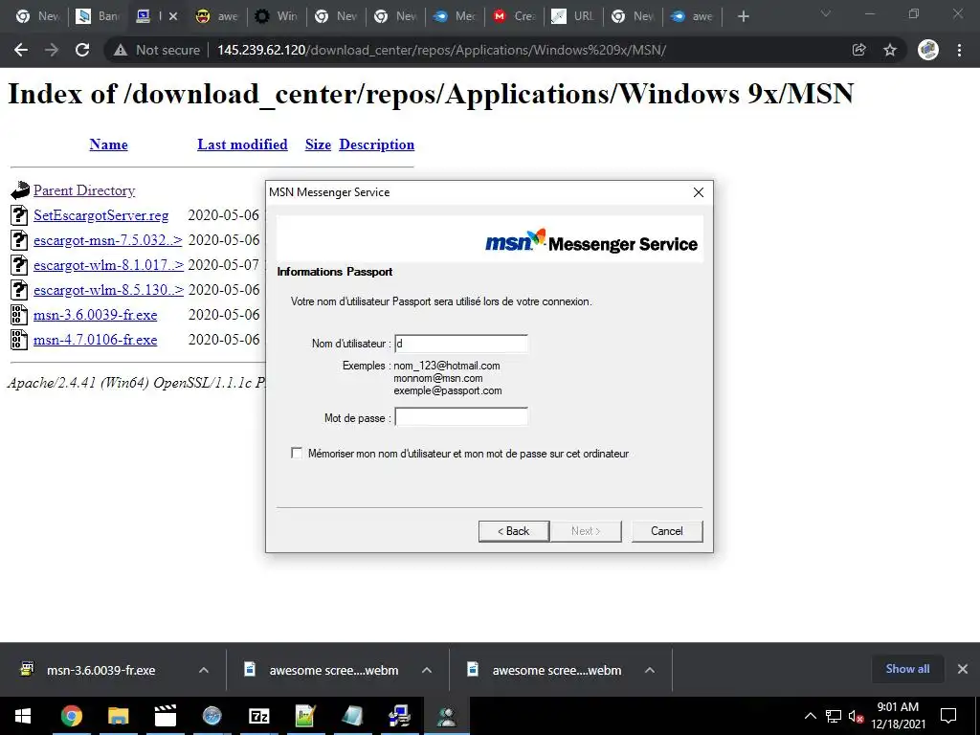The width and height of the screenshot is (980, 735).
Task: Show hidden system tray icons
Action: [810, 716]
